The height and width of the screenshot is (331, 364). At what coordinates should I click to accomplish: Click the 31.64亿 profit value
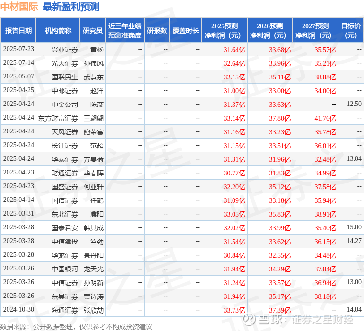[x=234, y=50]
